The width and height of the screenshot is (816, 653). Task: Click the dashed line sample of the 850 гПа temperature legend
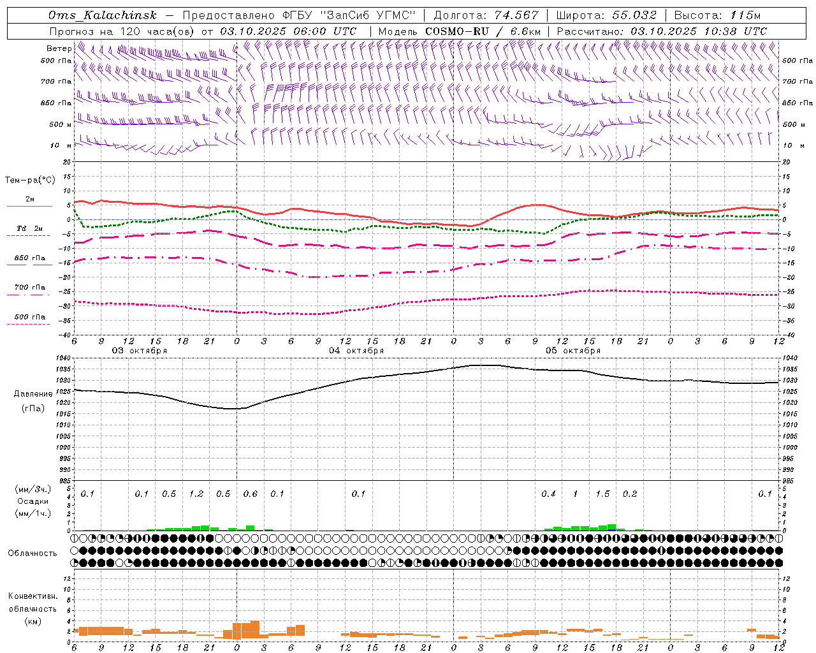(29, 265)
